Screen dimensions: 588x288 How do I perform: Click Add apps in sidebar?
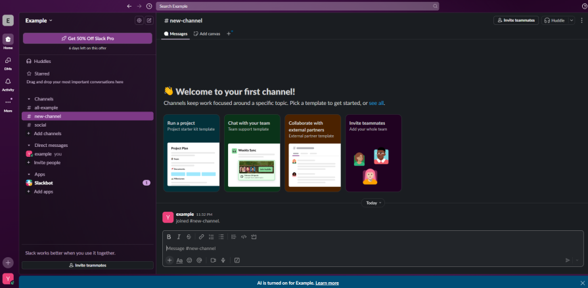click(88, 192)
